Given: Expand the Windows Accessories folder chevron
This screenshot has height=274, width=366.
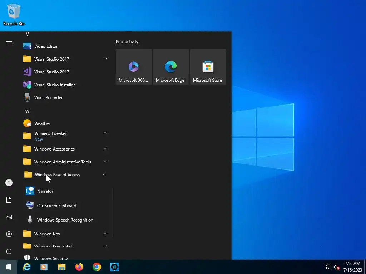Looking at the screenshot, I should (105, 149).
